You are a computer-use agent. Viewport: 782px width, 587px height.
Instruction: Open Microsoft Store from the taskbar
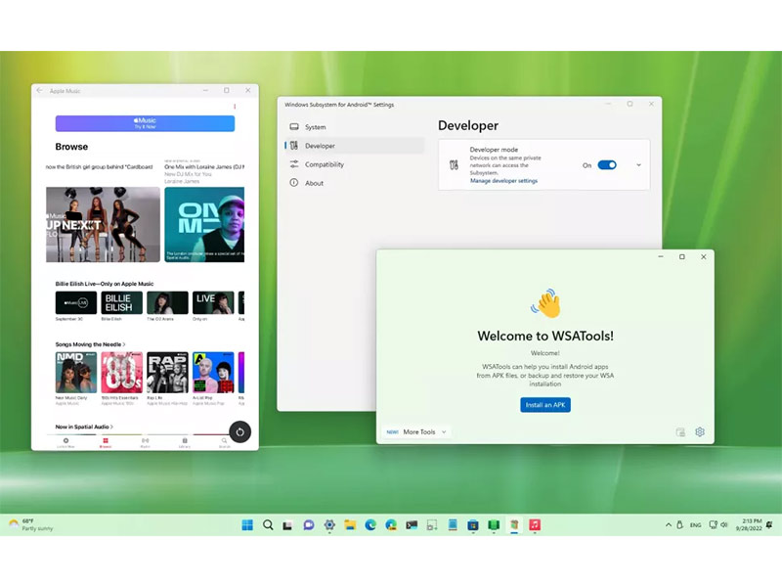[x=473, y=525]
